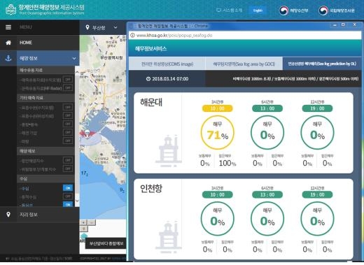Viewport: 364px width, 265px height.
Task: Click the 지리정보 location pin icon
Action: [8, 215]
